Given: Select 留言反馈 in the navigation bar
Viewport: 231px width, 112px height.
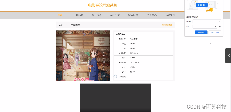Looking at the screenshot, I should (x=133, y=15).
